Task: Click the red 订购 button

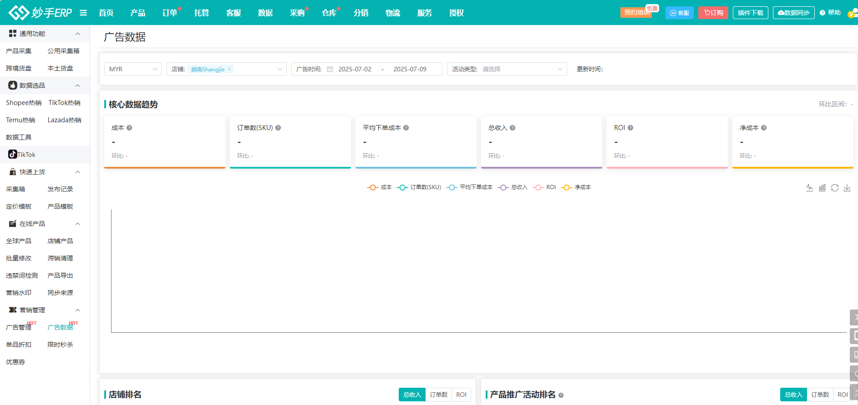Action: [x=713, y=13]
